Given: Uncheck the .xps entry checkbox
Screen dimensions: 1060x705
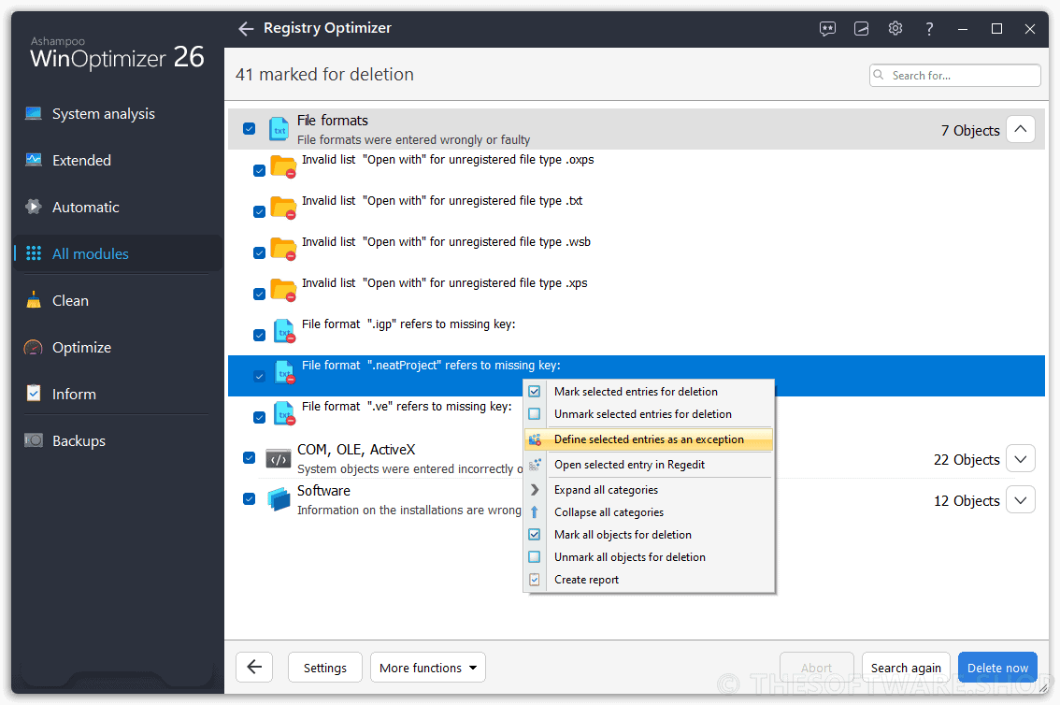Looking at the screenshot, I should (260, 294).
